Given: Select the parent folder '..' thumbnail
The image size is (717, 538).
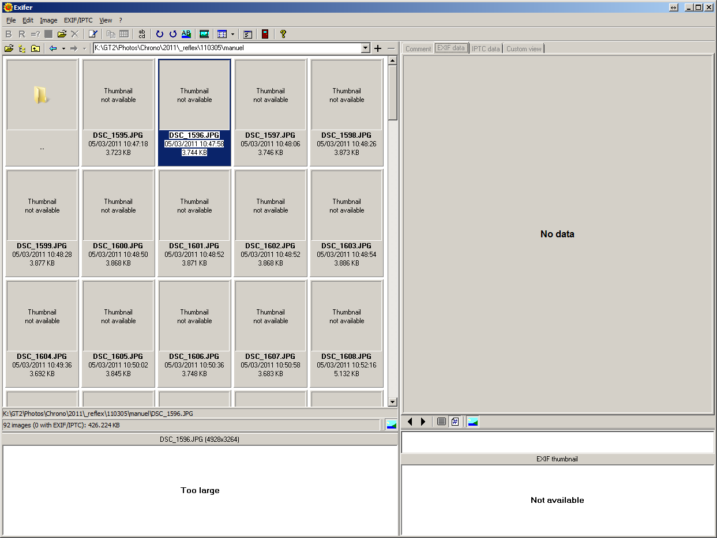Looking at the screenshot, I should [42, 112].
